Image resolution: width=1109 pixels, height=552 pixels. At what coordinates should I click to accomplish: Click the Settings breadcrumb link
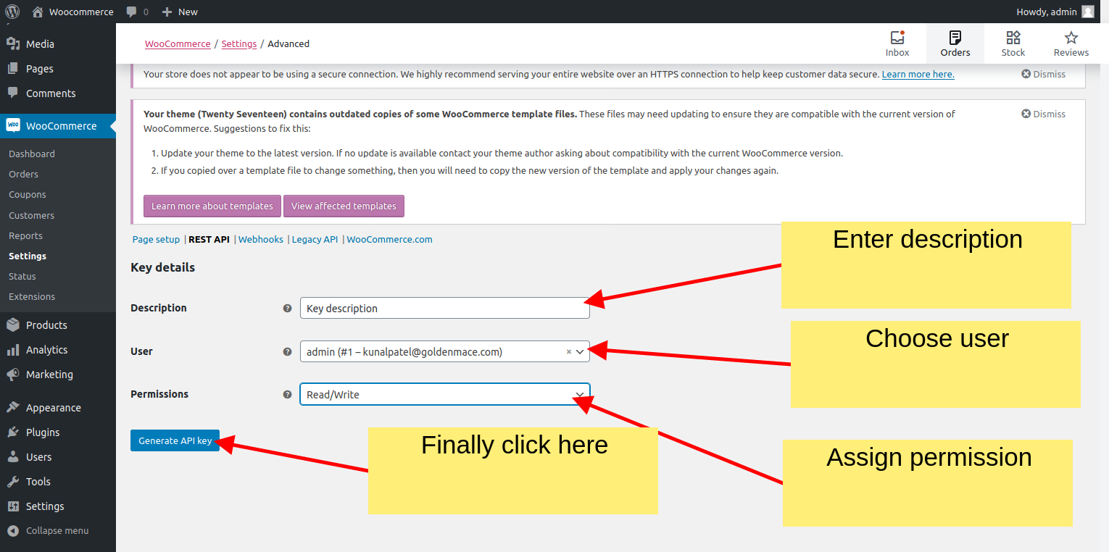click(239, 43)
